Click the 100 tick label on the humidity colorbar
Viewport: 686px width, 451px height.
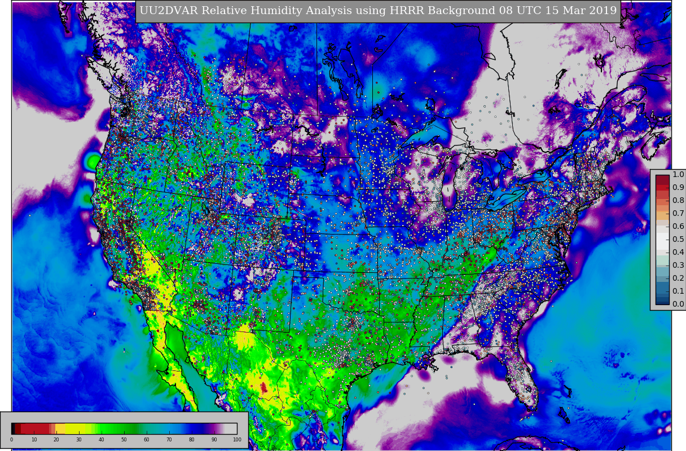(x=237, y=439)
